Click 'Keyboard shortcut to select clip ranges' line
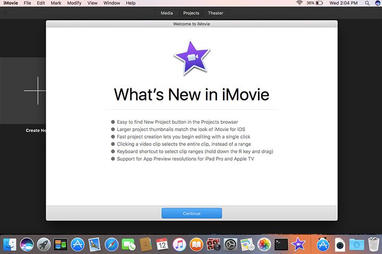This screenshot has height=254, width=382. point(195,151)
